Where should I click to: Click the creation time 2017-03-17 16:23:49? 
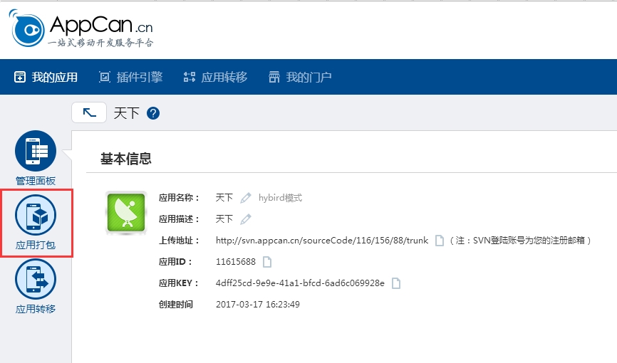[258, 305]
